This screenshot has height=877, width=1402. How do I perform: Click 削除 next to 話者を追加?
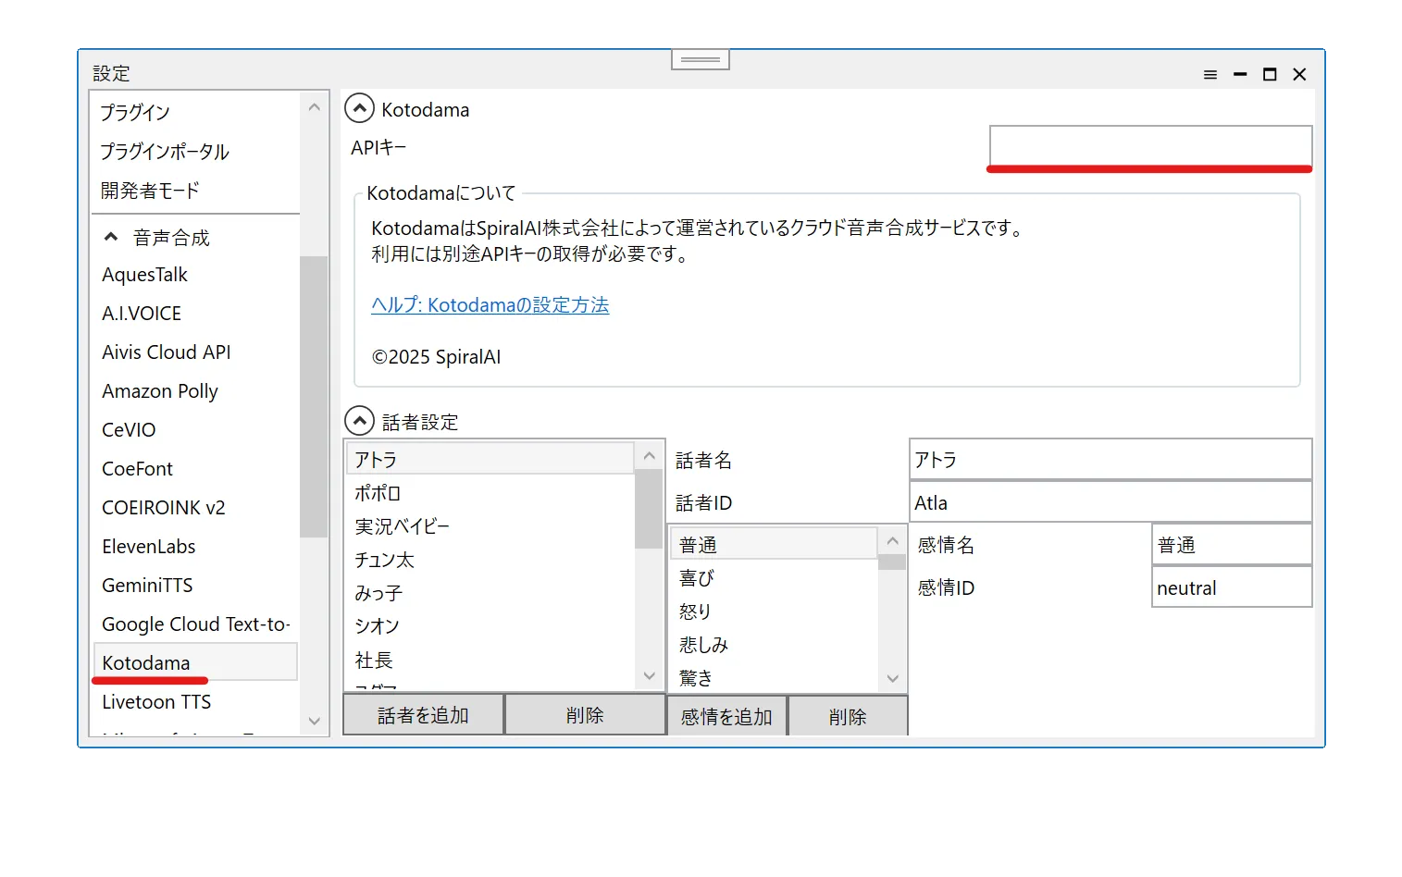[585, 715]
